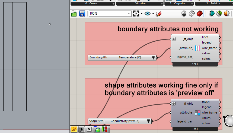Click the X button in bottom widget toolbar
Viewport: 233px width, 133px height.
[x=89, y=129]
